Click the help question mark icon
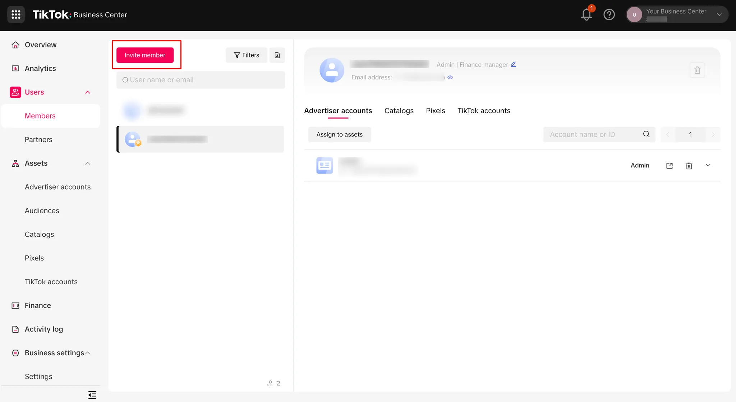This screenshot has height=402, width=736. point(609,15)
